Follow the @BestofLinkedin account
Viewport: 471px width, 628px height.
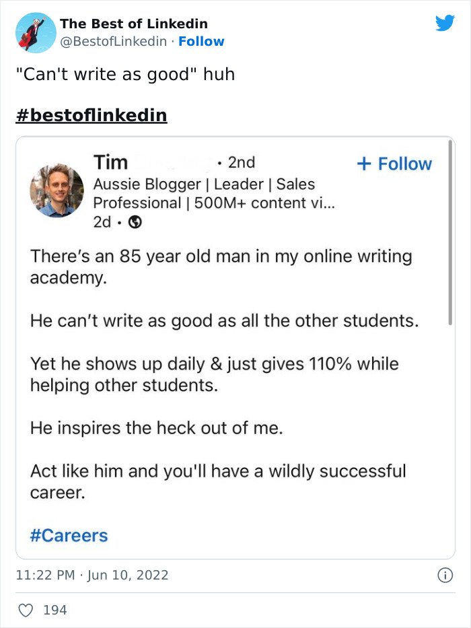202,42
